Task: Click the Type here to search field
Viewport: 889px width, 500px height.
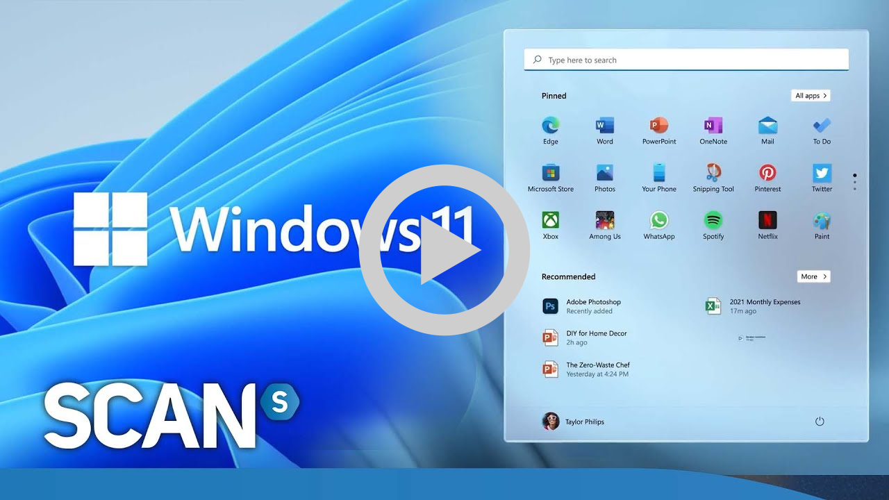Action: click(x=686, y=60)
